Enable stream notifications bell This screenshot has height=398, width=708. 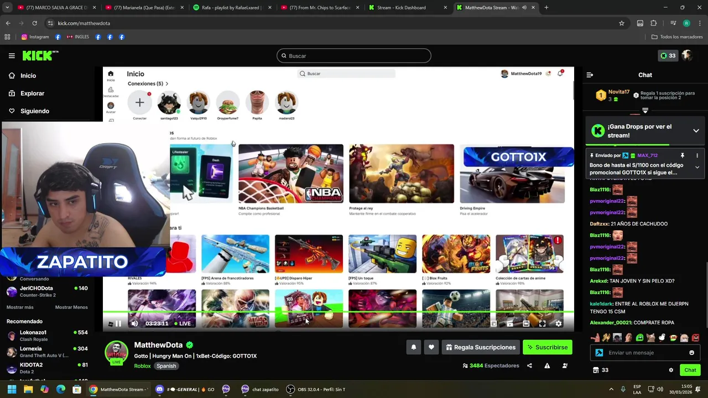(x=413, y=347)
